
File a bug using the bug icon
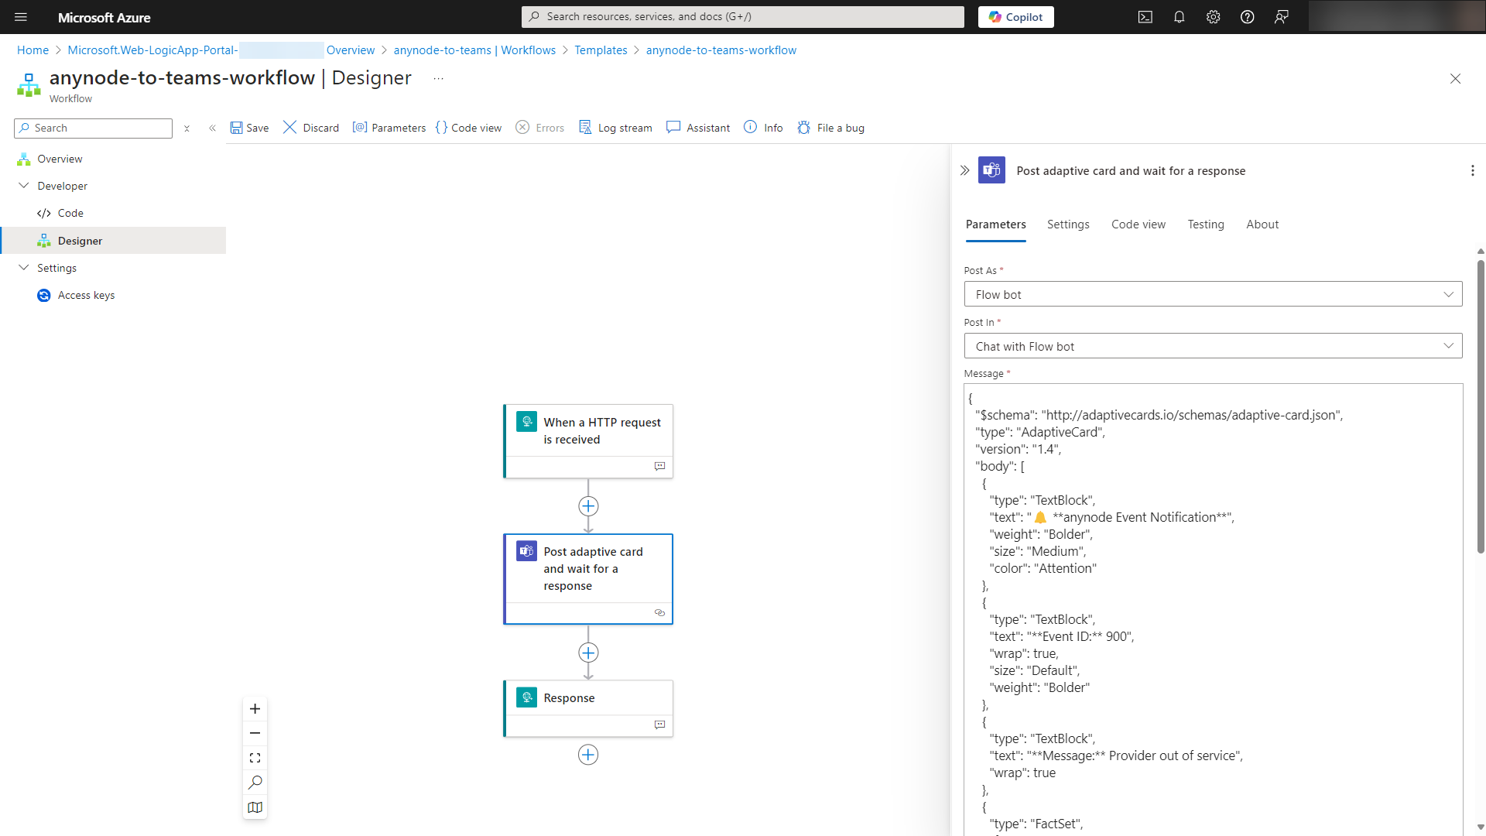(x=830, y=128)
